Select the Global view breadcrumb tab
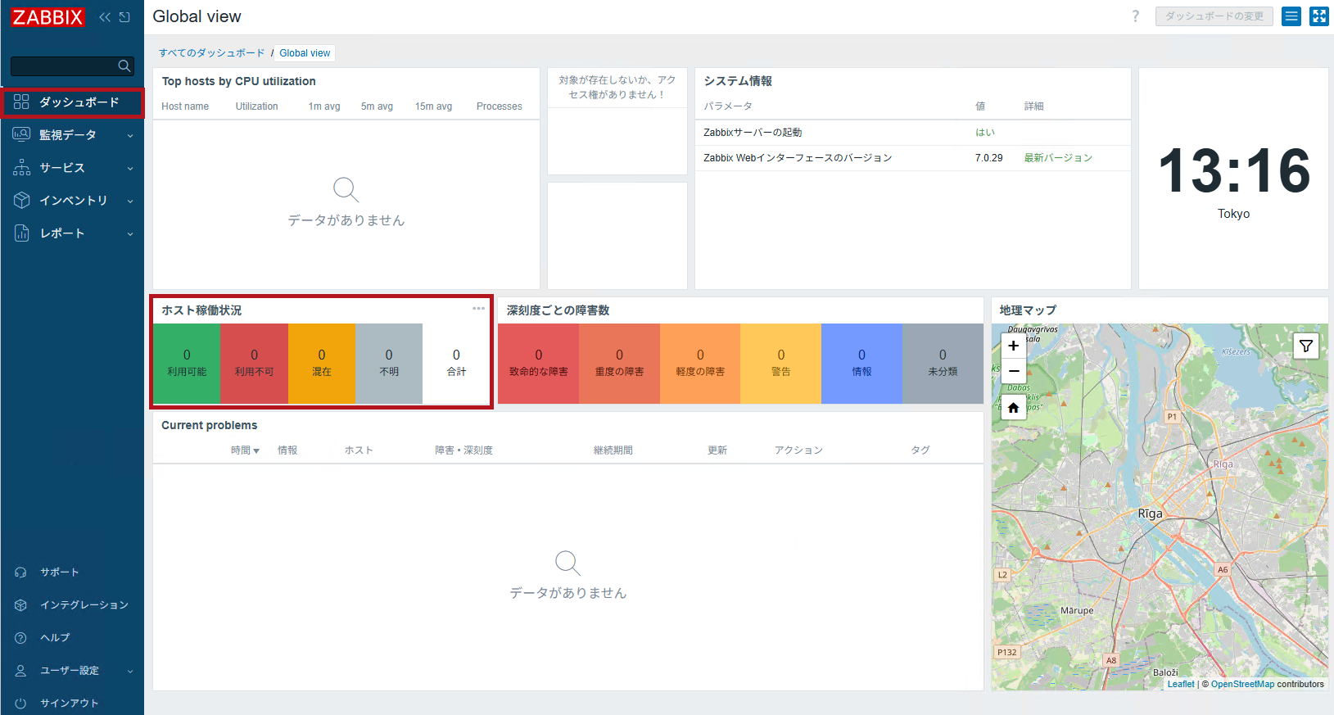 tap(305, 53)
